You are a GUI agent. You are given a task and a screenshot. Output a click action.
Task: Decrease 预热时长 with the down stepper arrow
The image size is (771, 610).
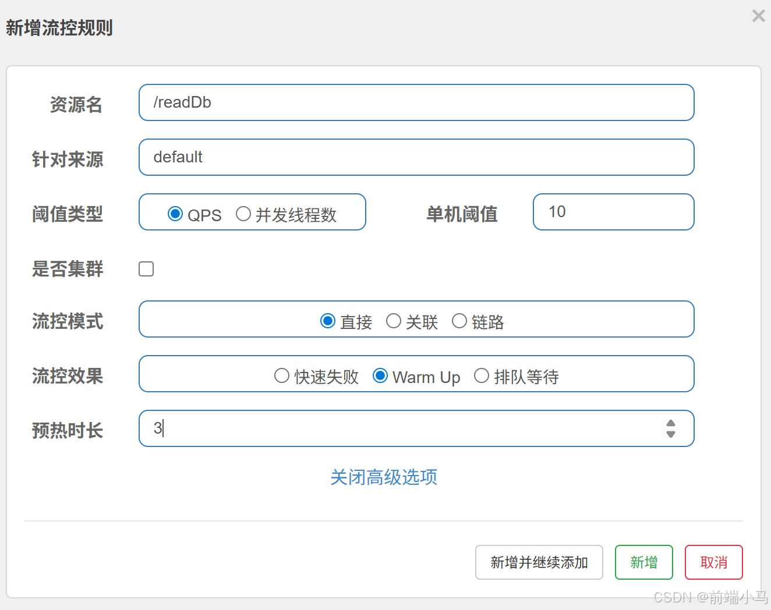coord(671,434)
